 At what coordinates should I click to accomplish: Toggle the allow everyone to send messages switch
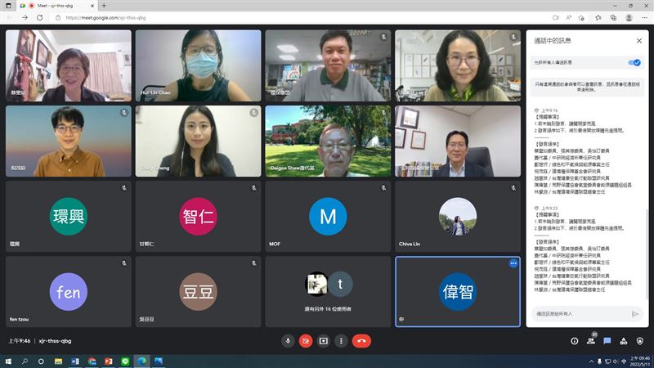point(634,63)
